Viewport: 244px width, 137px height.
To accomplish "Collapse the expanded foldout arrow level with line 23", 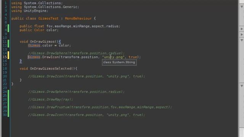I will (x=242, y=86).
